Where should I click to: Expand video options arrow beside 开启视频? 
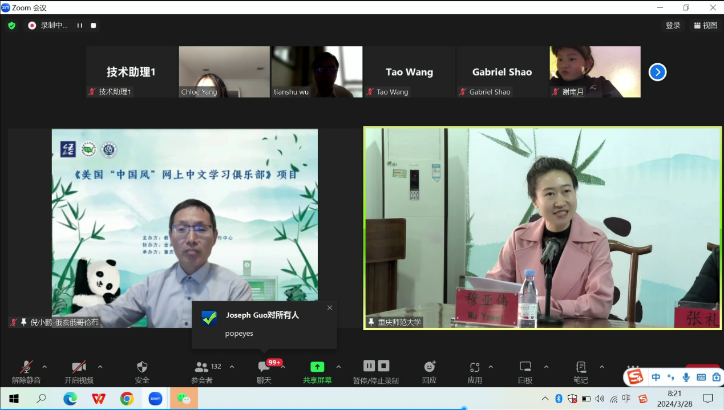[100, 367]
